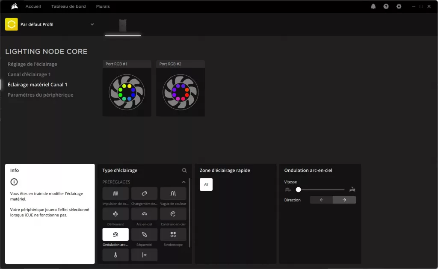
Task: Click the Vitesse label
Action: (290, 182)
